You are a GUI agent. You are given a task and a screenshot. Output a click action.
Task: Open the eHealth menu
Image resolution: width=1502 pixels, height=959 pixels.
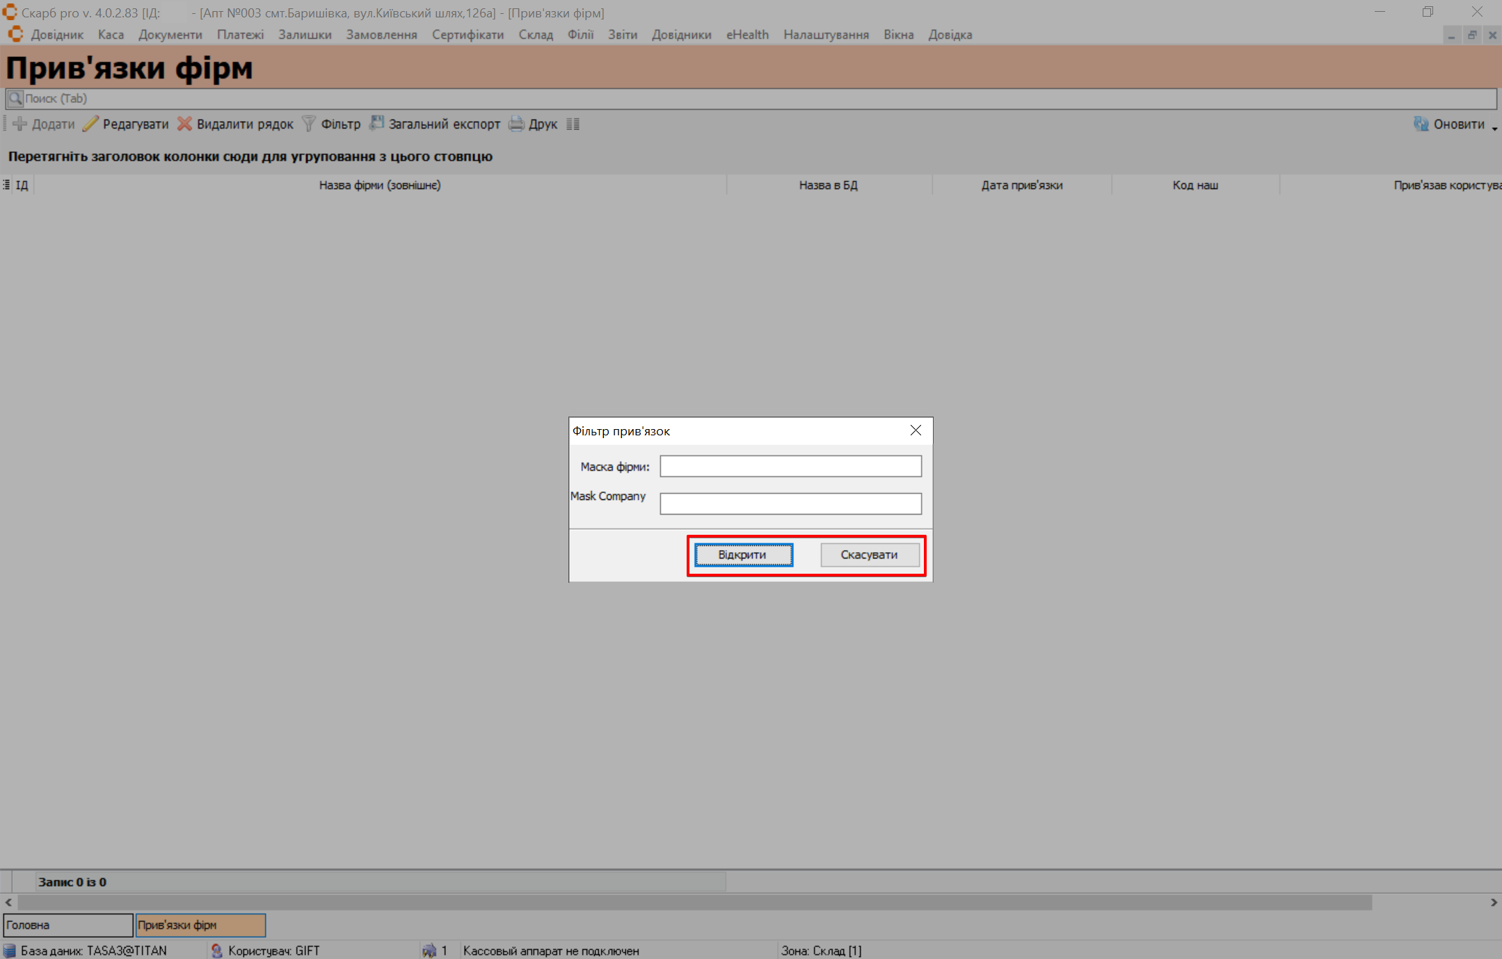747,35
